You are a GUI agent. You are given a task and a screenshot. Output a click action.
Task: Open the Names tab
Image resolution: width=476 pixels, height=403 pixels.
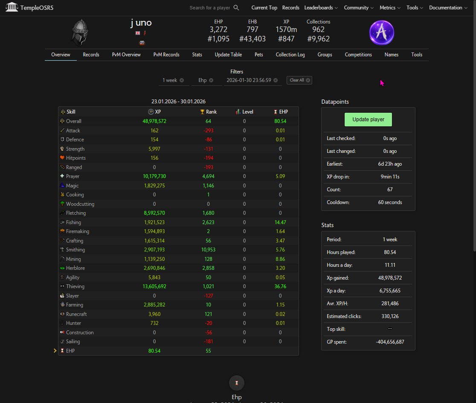391,55
